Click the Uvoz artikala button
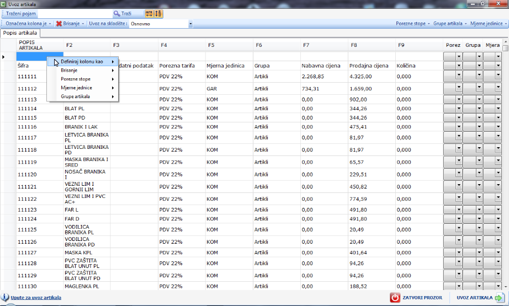This screenshot has height=306, width=509. coord(480,298)
